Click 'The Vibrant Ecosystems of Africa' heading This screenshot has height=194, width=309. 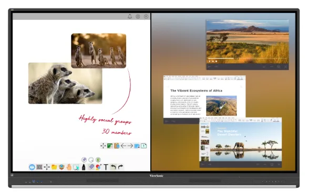pos(196,90)
